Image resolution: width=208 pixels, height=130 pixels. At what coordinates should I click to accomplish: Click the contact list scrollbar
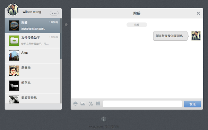pos(61,39)
